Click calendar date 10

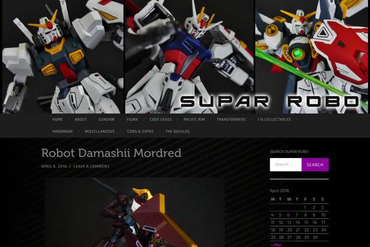coord(323,215)
